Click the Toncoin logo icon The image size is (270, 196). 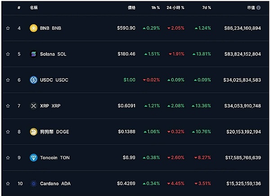click(33, 158)
